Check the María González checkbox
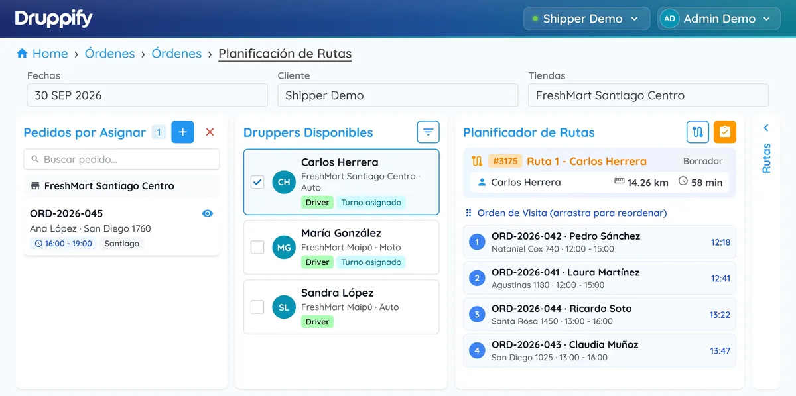 (257, 248)
